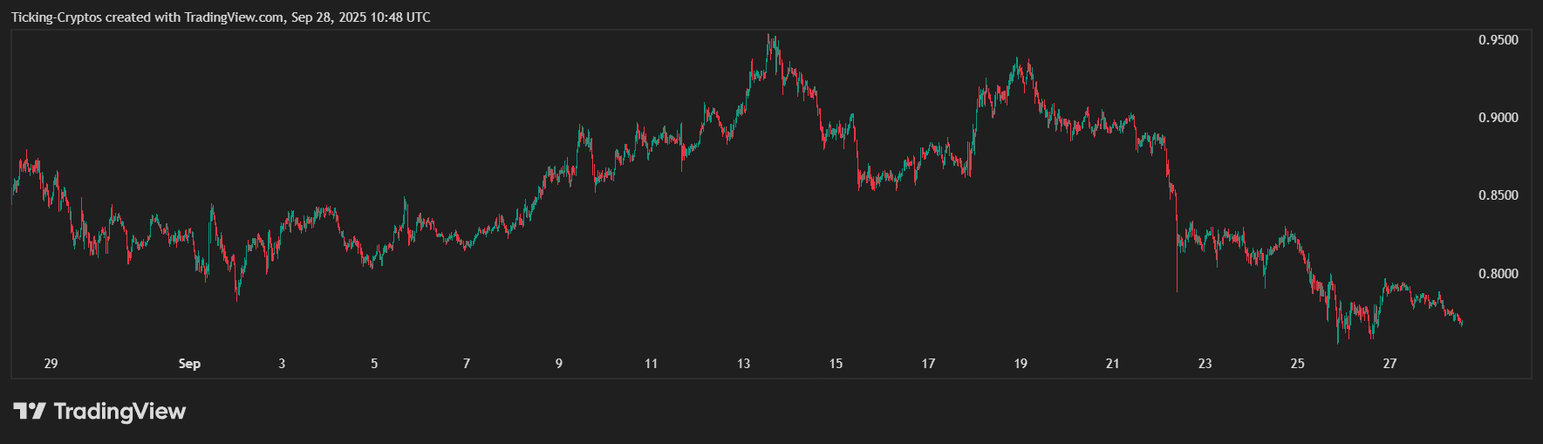
Task: Click the 0.8500 price axis label
Action: 1498,195
